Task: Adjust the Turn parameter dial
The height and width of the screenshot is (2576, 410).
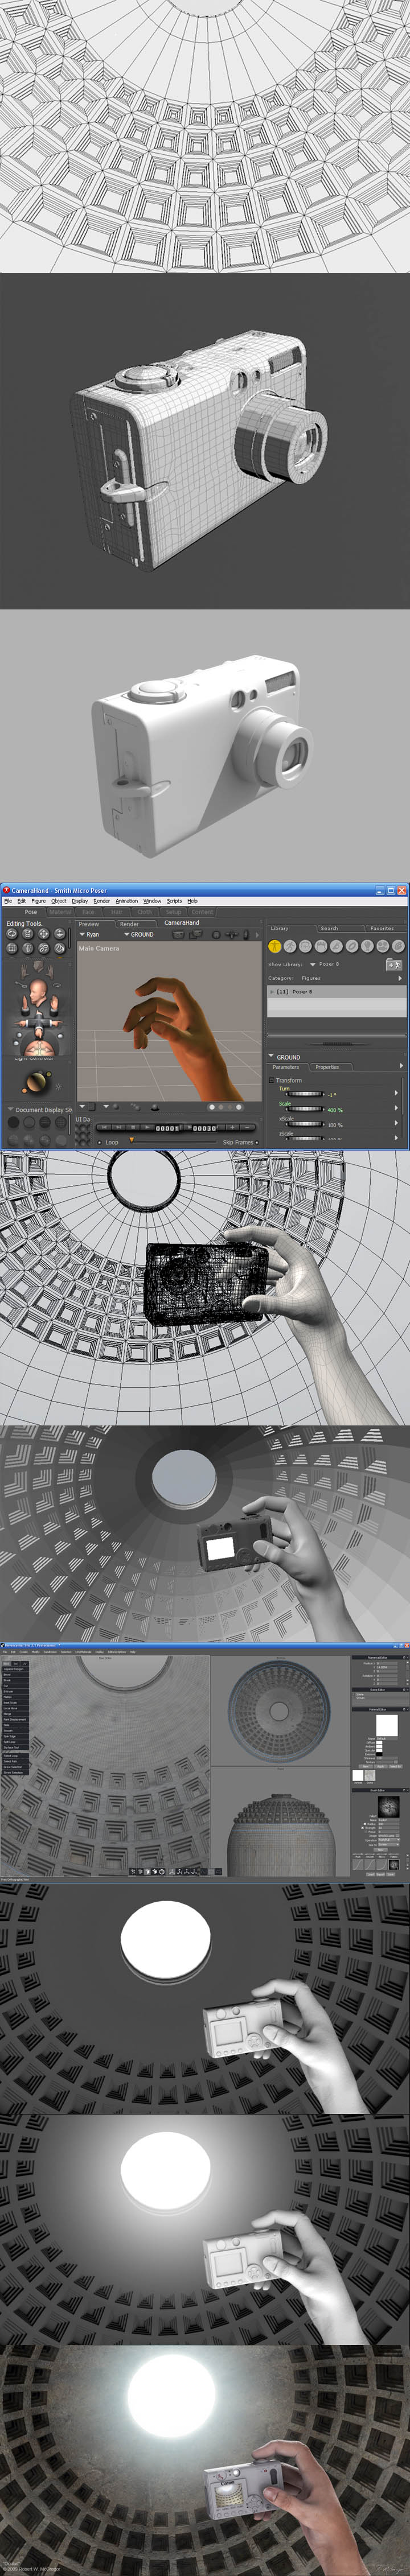Action: [x=305, y=1094]
